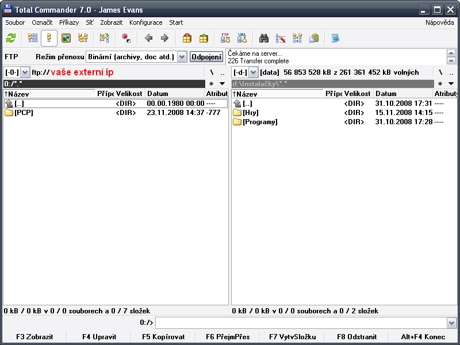Click parent directory arrow icon in FTP panel
The image size is (460, 345).
9,103
